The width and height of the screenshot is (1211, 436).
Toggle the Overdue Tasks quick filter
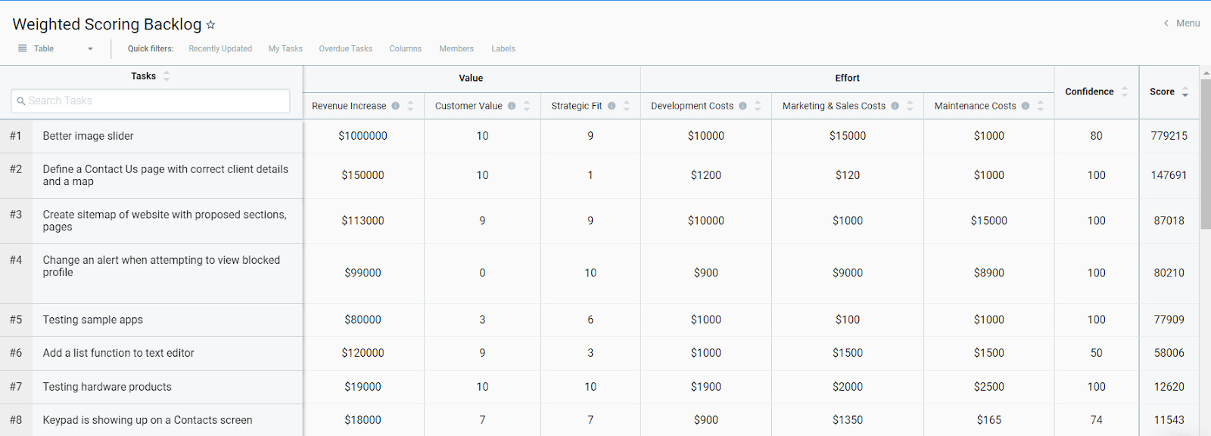click(346, 48)
